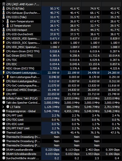122x161 pixels.
Task: Expand the Kern-Temperaturen group
Action: 3,21
